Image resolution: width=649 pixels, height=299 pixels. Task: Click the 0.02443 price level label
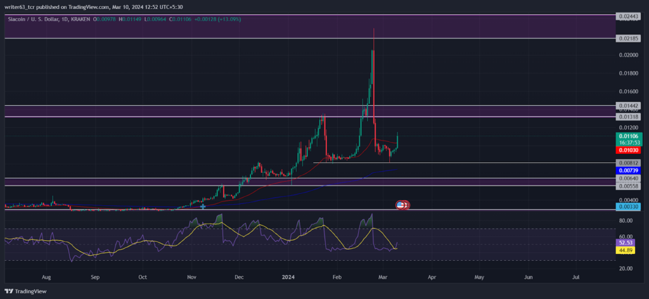[x=628, y=16]
